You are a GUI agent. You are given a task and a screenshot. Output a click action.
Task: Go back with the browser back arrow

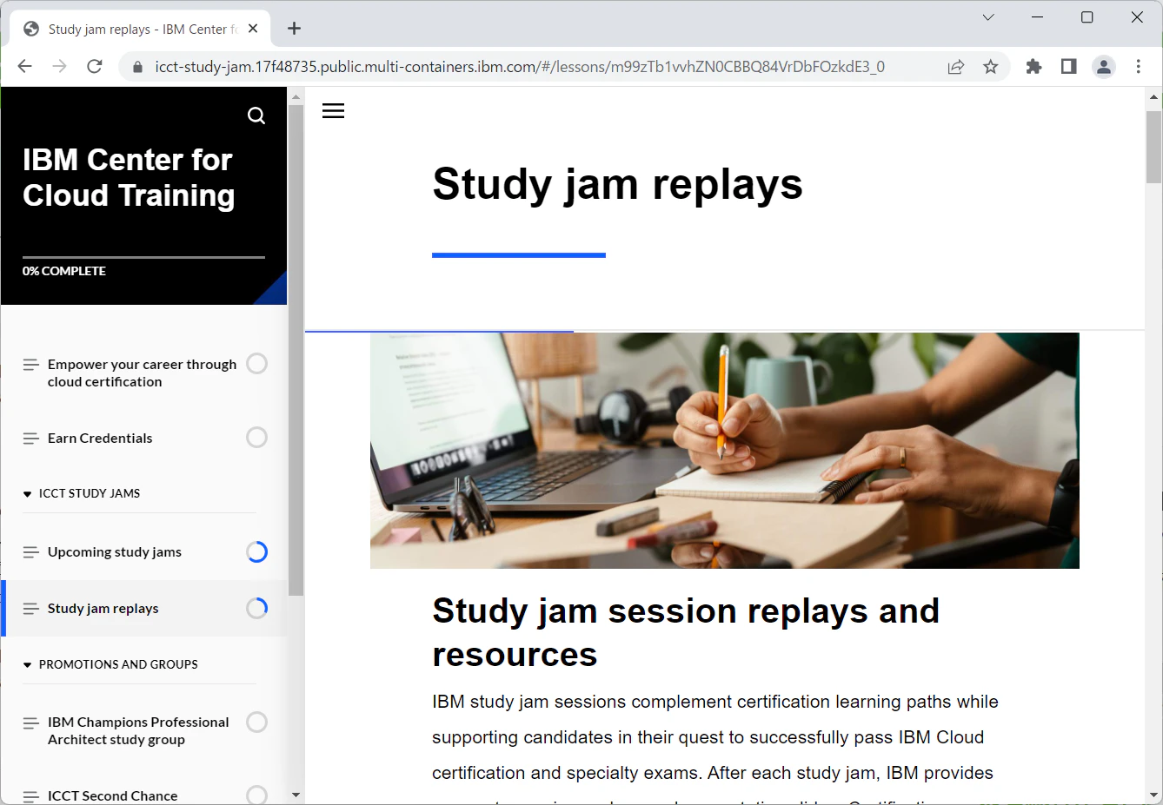[x=24, y=66]
